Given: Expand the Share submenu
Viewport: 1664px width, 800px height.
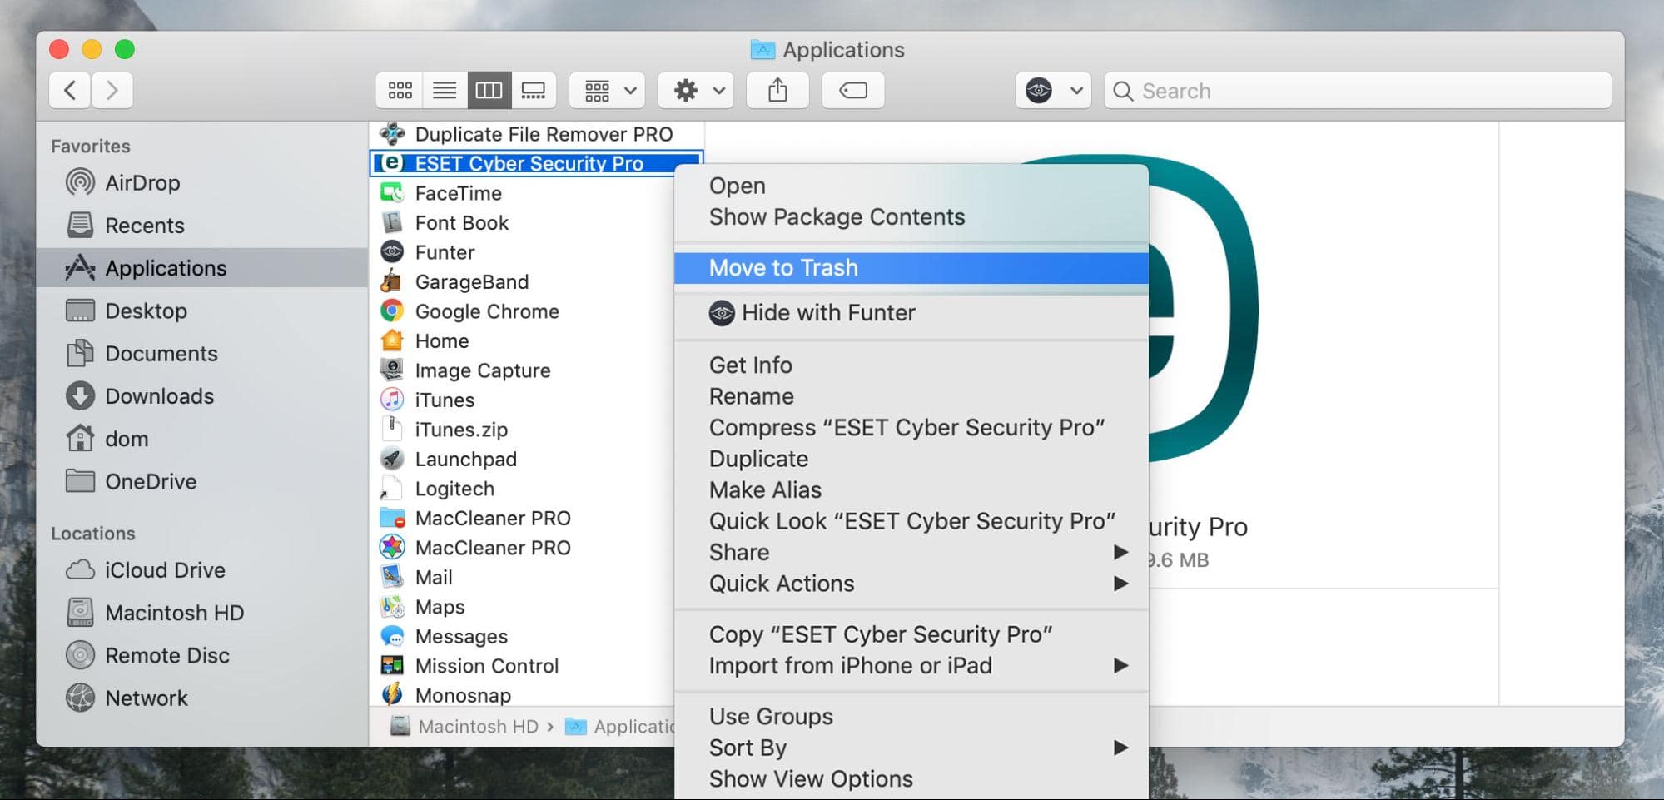Looking at the screenshot, I should (x=911, y=553).
